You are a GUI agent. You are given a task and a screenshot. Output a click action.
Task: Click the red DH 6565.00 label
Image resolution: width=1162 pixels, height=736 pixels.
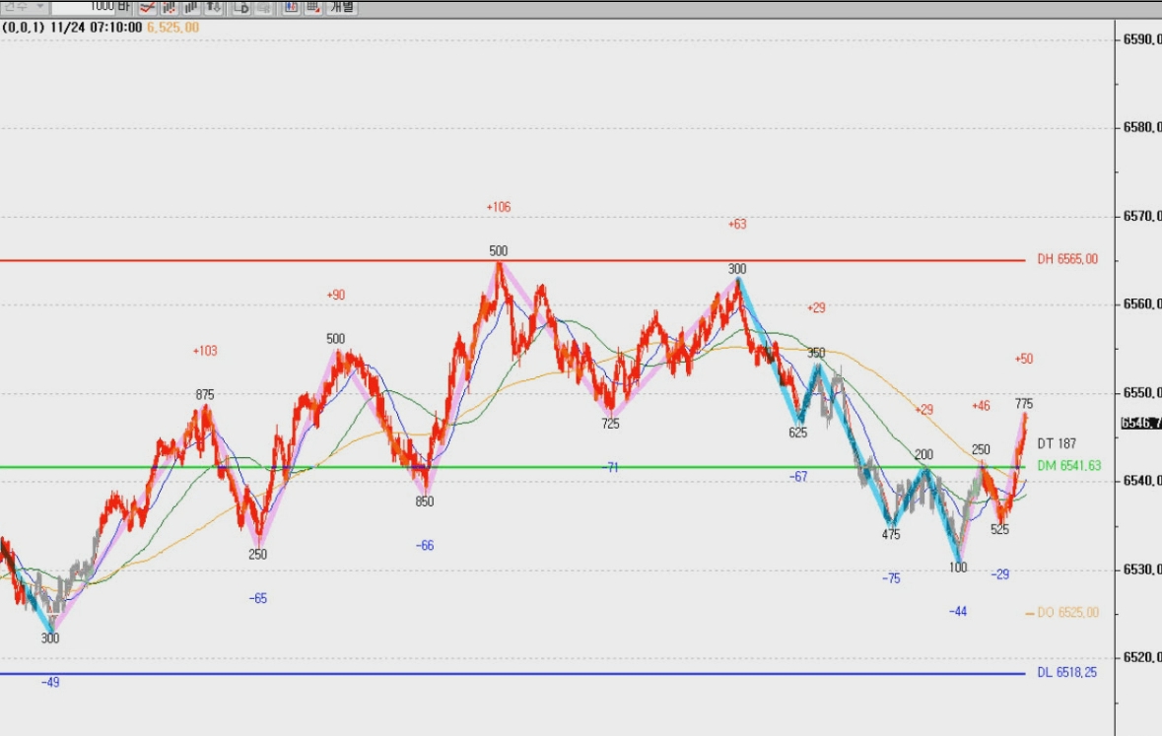pyautogui.click(x=1067, y=259)
